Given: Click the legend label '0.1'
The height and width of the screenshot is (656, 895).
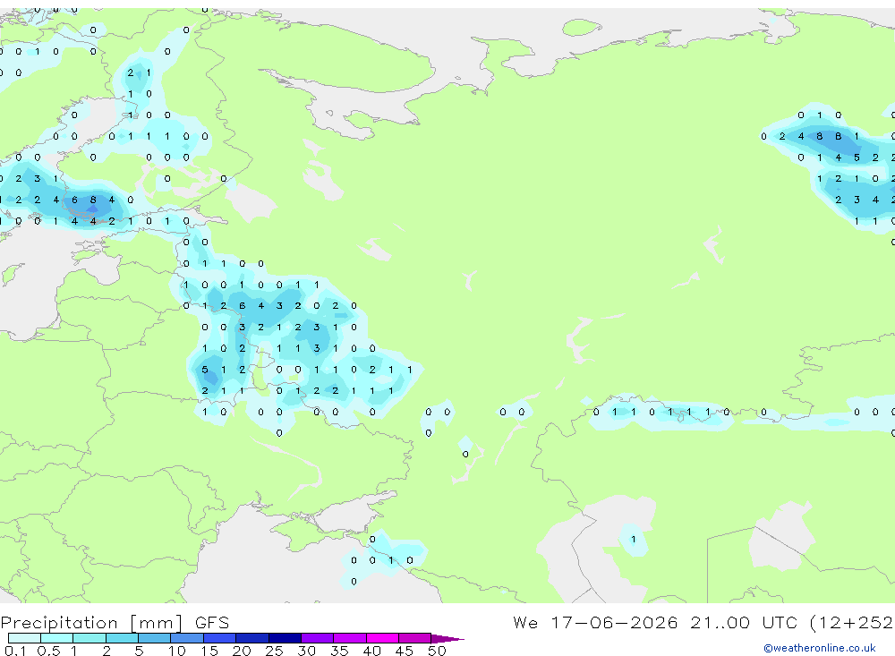Looking at the screenshot, I should (15, 651).
